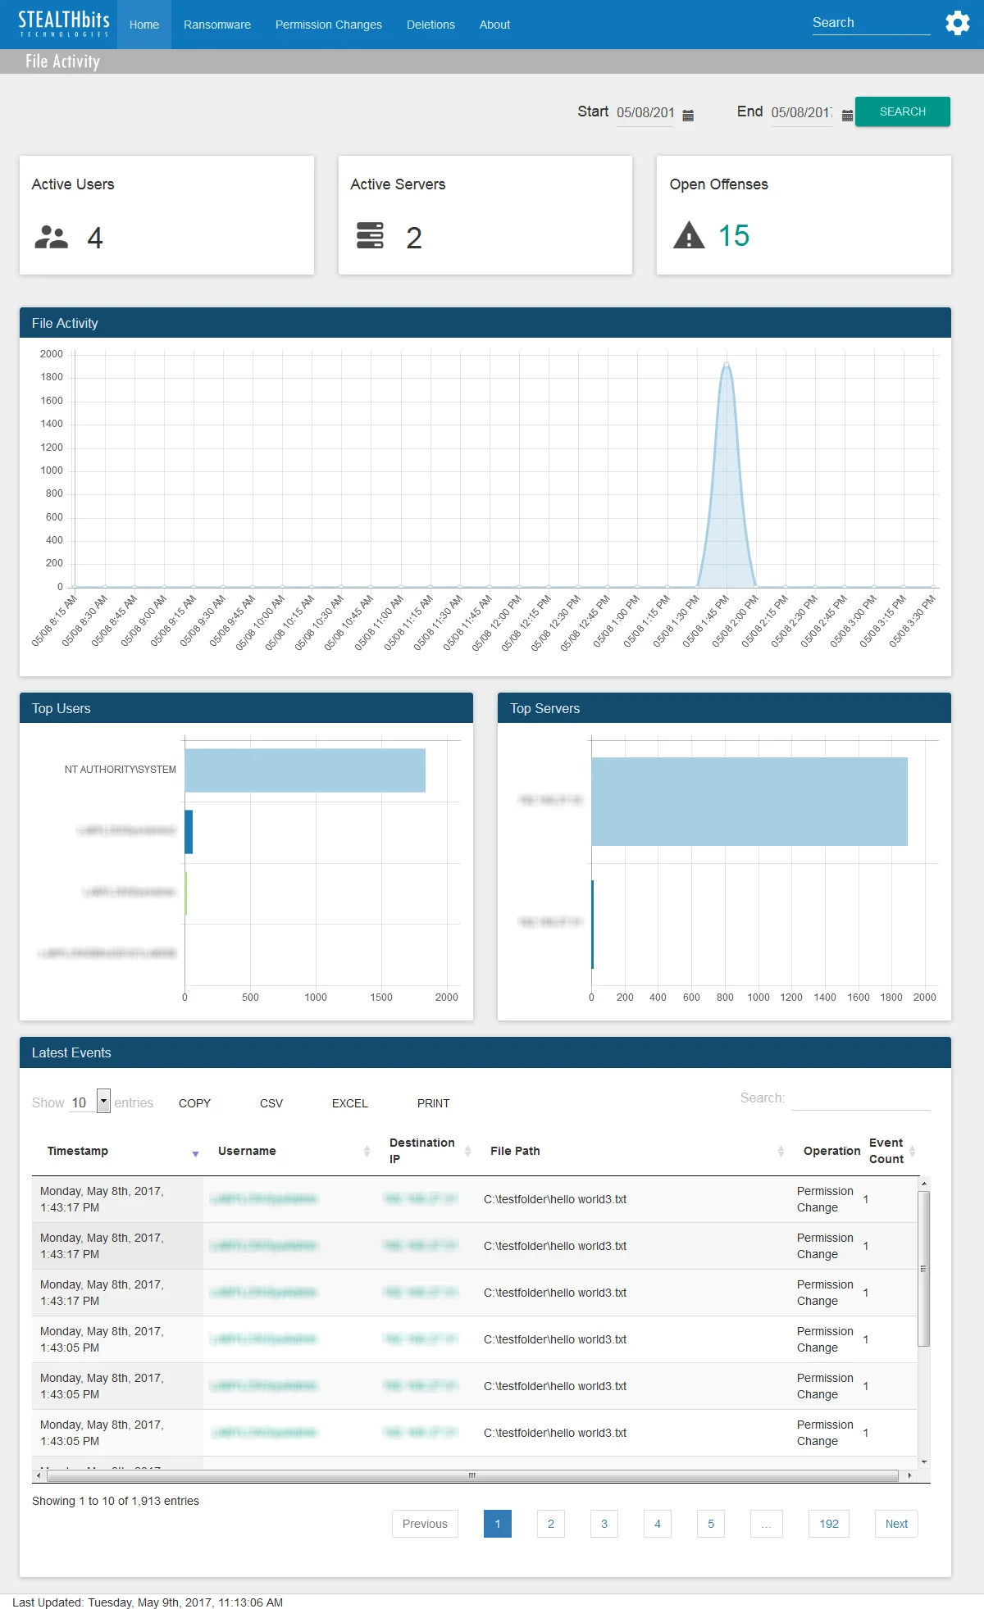Go to Next page of events
Image resolution: width=984 pixels, height=1609 pixels.
click(x=896, y=1524)
